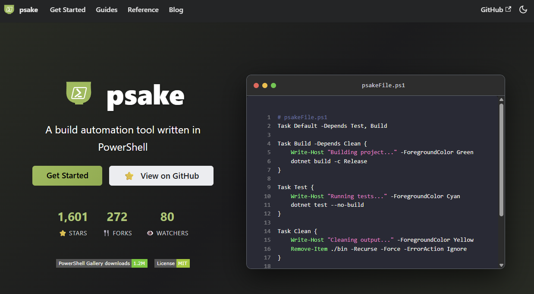This screenshot has width=534, height=294.
Task: Click the green dot in the code window
Action: point(273,85)
